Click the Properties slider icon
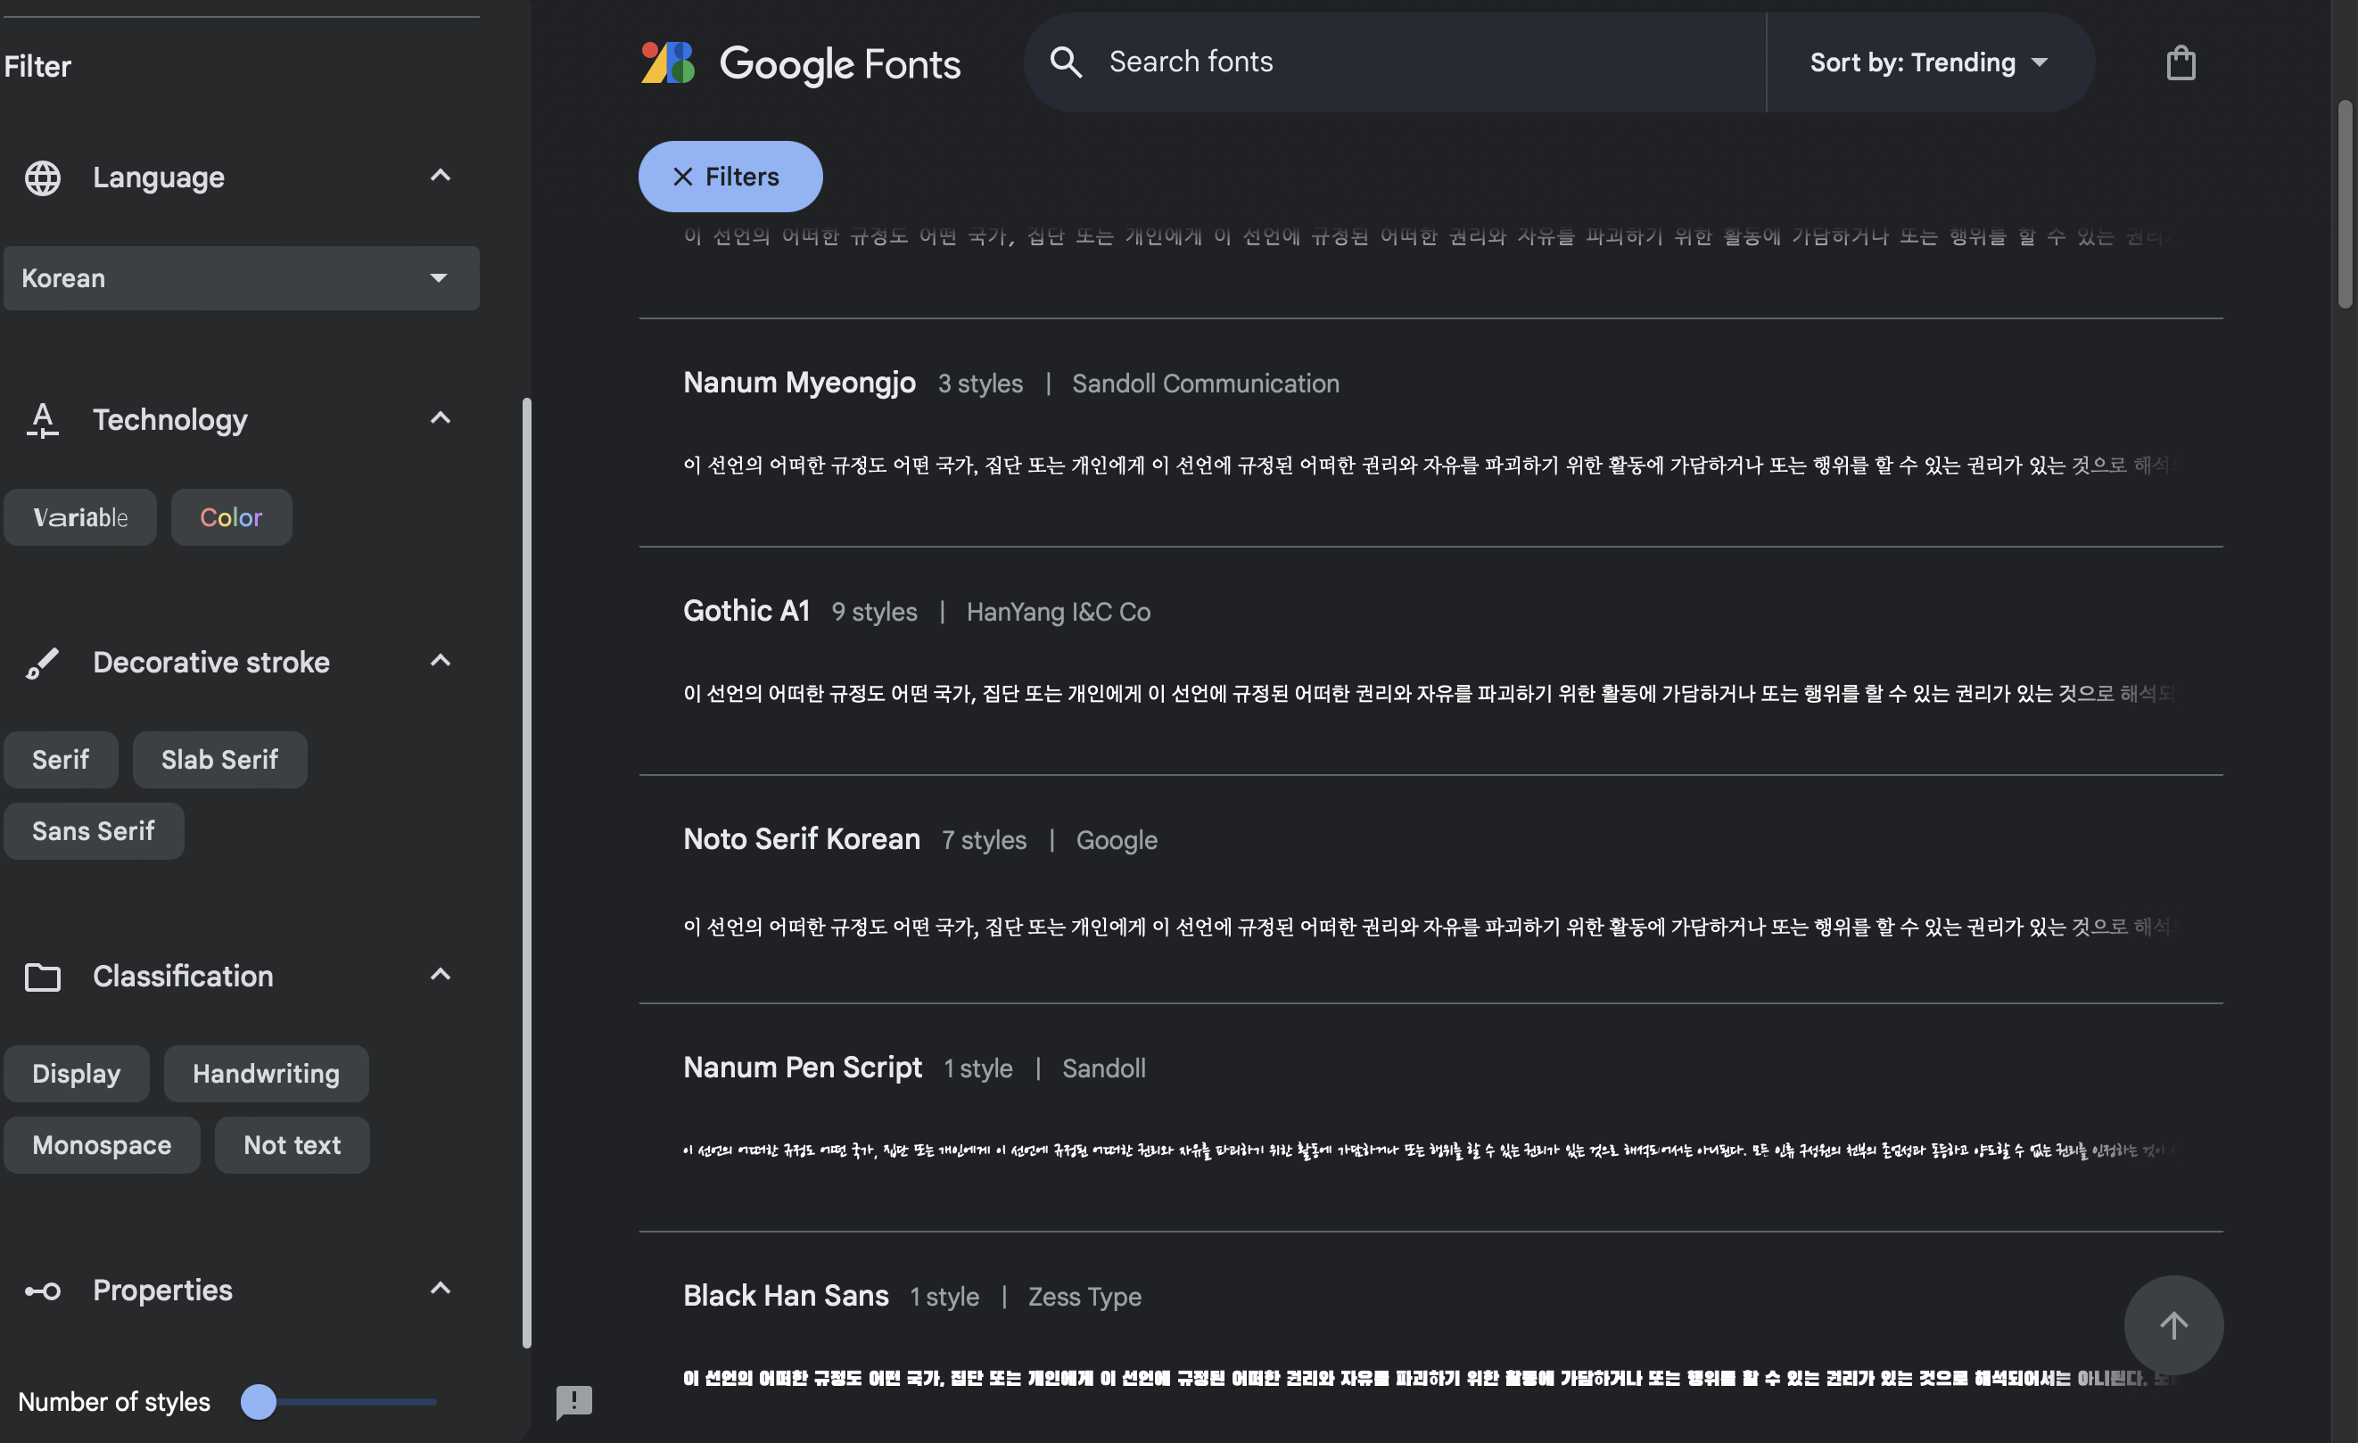The height and width of the screenshot is (1443, 2358). coord(42,1290)
